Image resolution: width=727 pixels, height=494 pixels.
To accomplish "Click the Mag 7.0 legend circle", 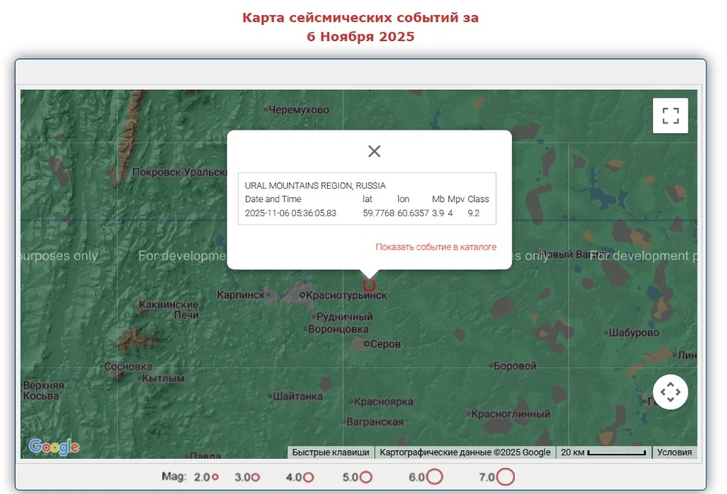I will point(505,477).
